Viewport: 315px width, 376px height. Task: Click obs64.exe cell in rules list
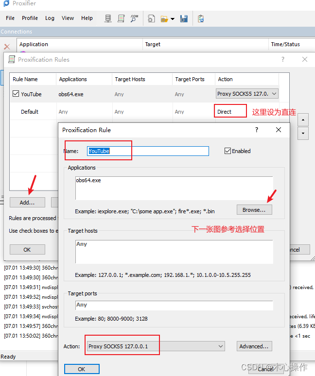coord(71,94)
